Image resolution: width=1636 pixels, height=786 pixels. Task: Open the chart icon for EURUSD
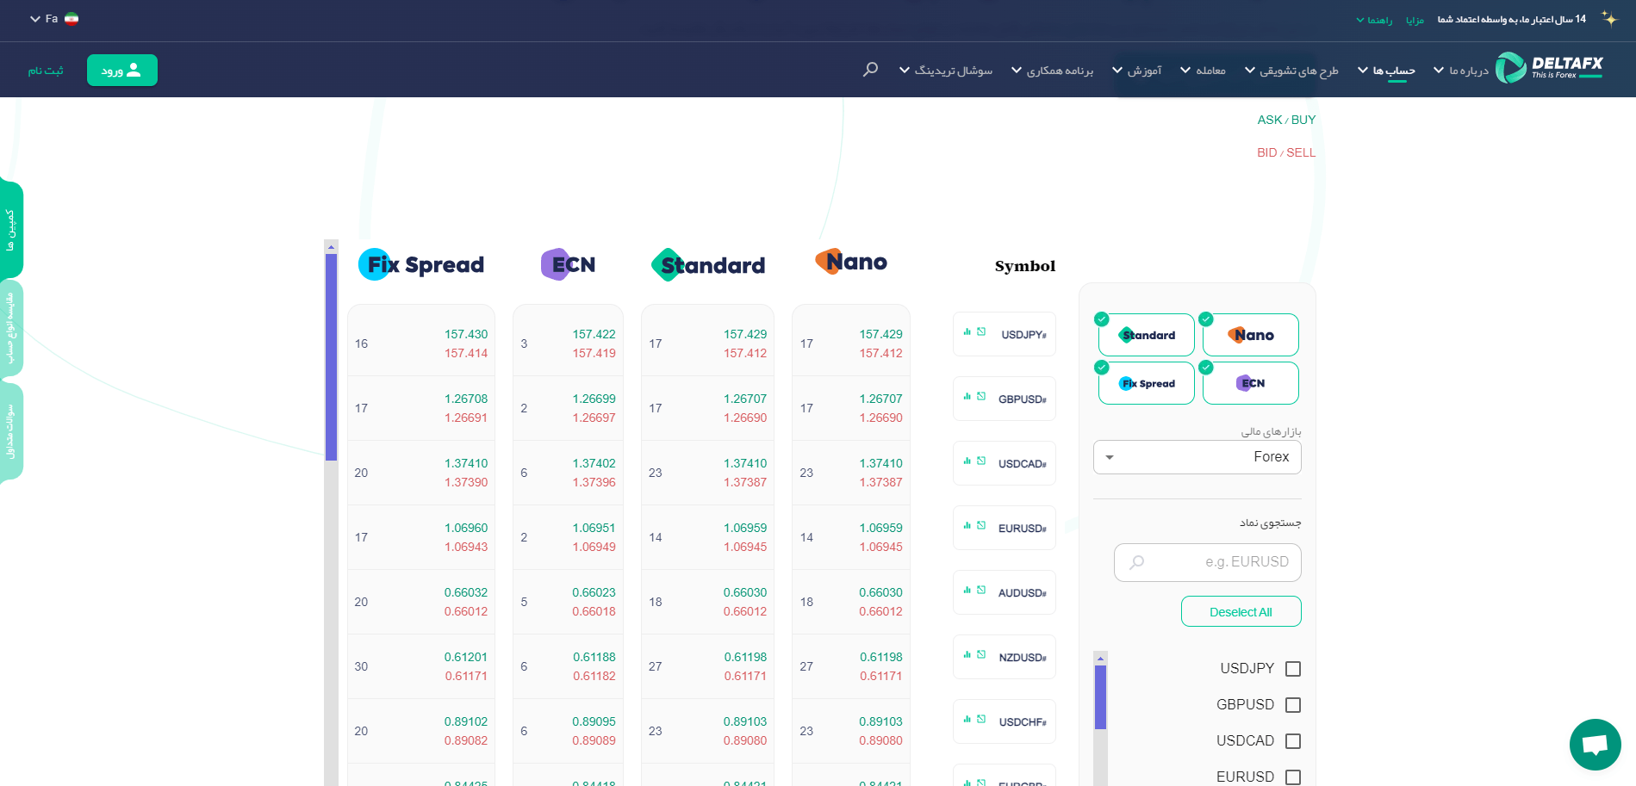pyautogui.click(x=967, y=525)
